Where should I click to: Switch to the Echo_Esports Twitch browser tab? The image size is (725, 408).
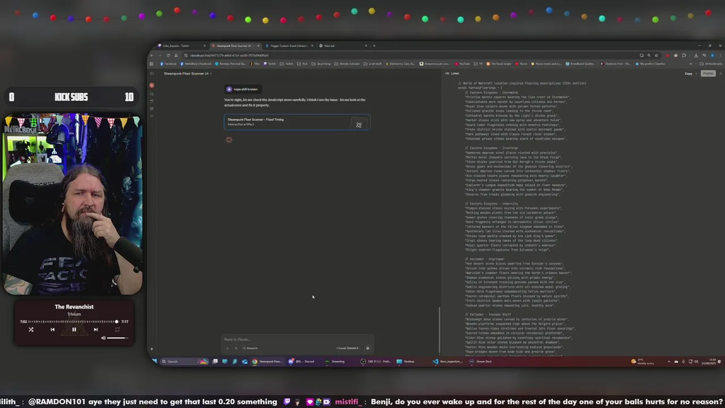180,45
